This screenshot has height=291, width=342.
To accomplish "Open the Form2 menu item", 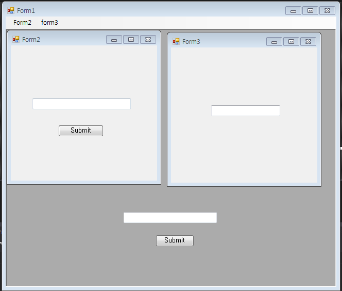I will click(x=22, y=23).
